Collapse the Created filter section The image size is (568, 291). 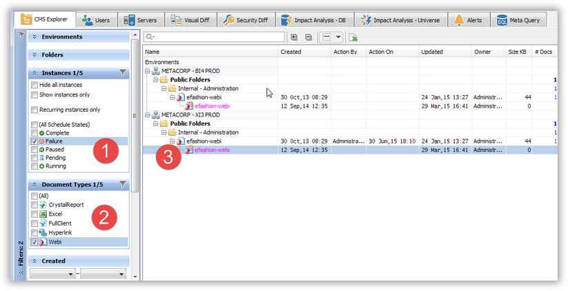point(35,261)
